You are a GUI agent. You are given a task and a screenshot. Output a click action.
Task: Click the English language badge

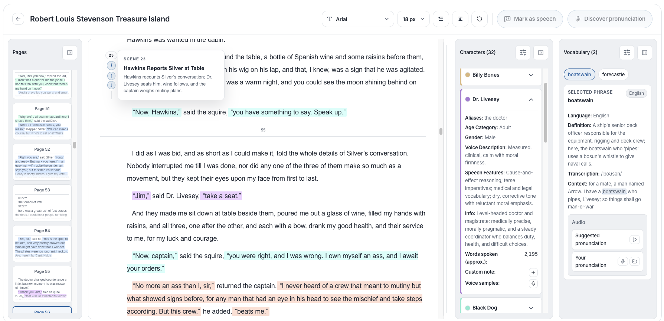pyautogui.click(x=636, y=93)
